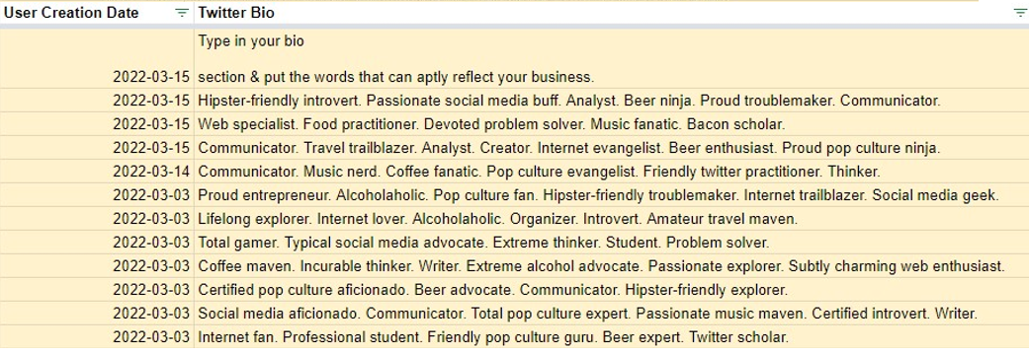
Task: Open the User Creation Date filter icon
Action: (x=182, y=13)
